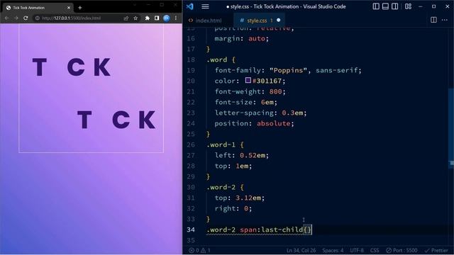Screen dimensions: 454x255
Task: Toggle secondary side bar layout icon
Action: point(394,6)
